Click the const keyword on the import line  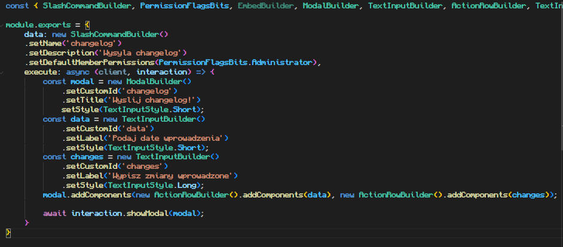pyautogui.click(x=17, y=6)
